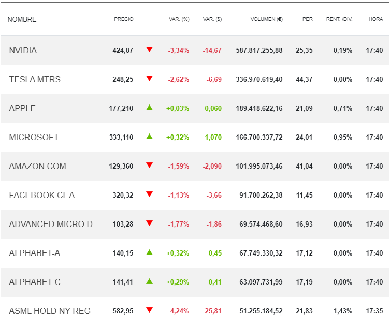Click the green up arrow for ALPHABET-C
Image resolution: width=390 pixels, height=329 pixels.
point(149,281)
